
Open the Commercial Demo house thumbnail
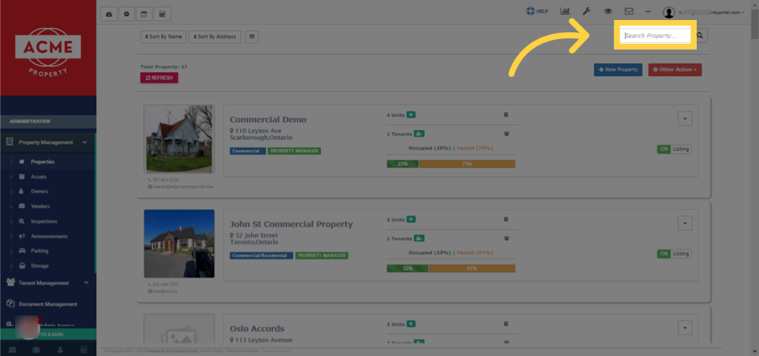point(179,139)
